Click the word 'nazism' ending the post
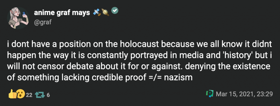This screenshot has width=280, height=106. [178, 78]
